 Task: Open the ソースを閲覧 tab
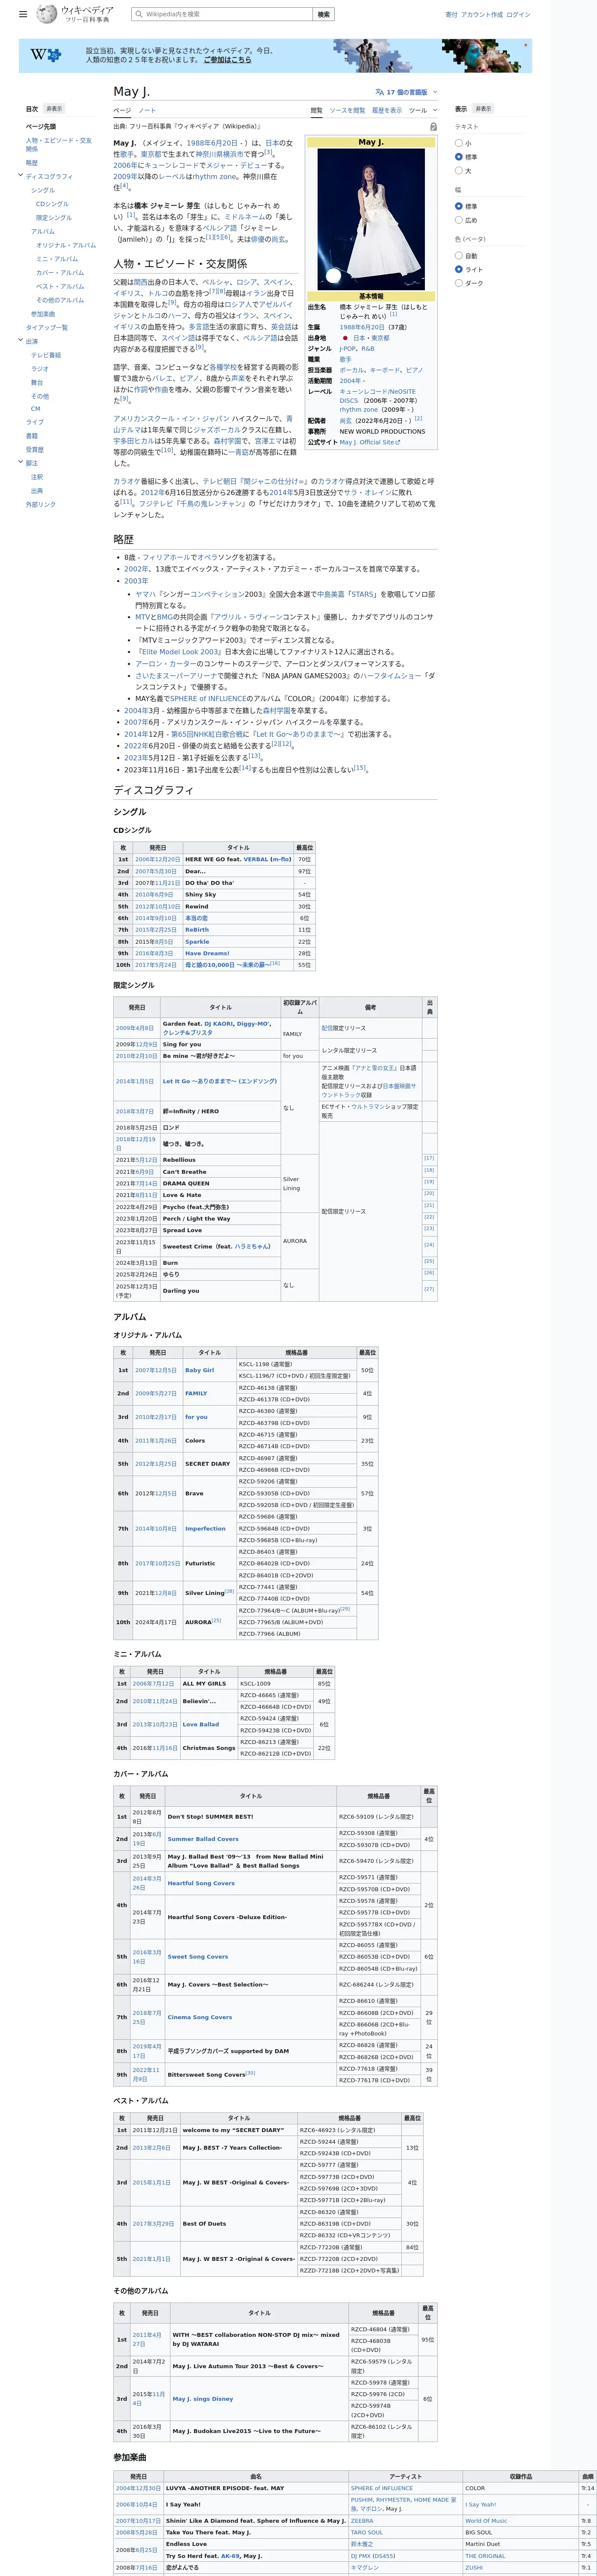click(347, 111)
